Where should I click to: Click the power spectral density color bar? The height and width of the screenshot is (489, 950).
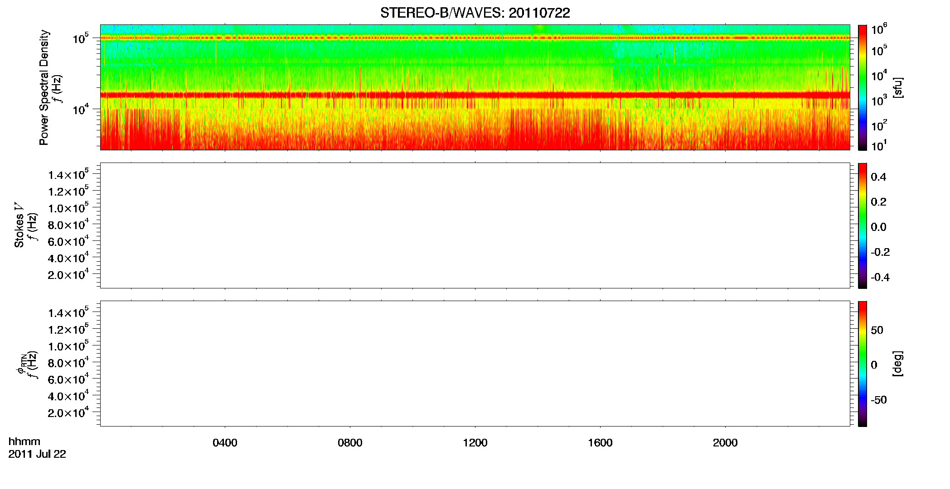pyautogui.click(x=863, y=87)
